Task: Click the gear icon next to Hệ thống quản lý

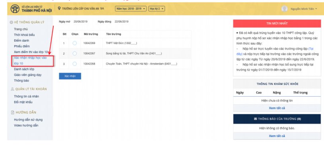Action: tap(12, 22)
